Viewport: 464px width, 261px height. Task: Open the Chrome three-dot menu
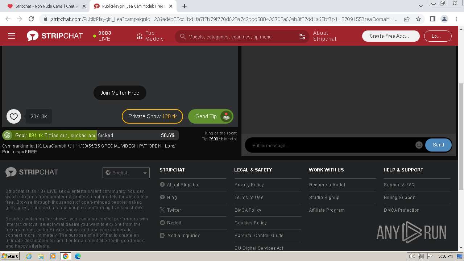coord(456,19)
